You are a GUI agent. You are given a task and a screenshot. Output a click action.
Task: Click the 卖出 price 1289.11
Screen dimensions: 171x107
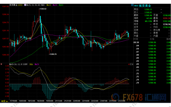point(148,10)
